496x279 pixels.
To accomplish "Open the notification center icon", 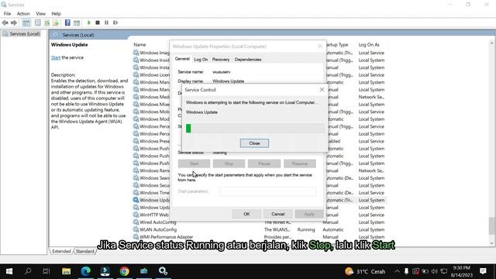I will (483, 271).
